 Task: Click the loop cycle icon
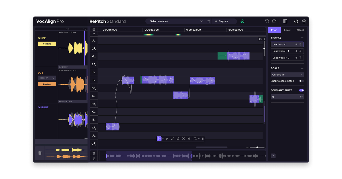(94, 34)
